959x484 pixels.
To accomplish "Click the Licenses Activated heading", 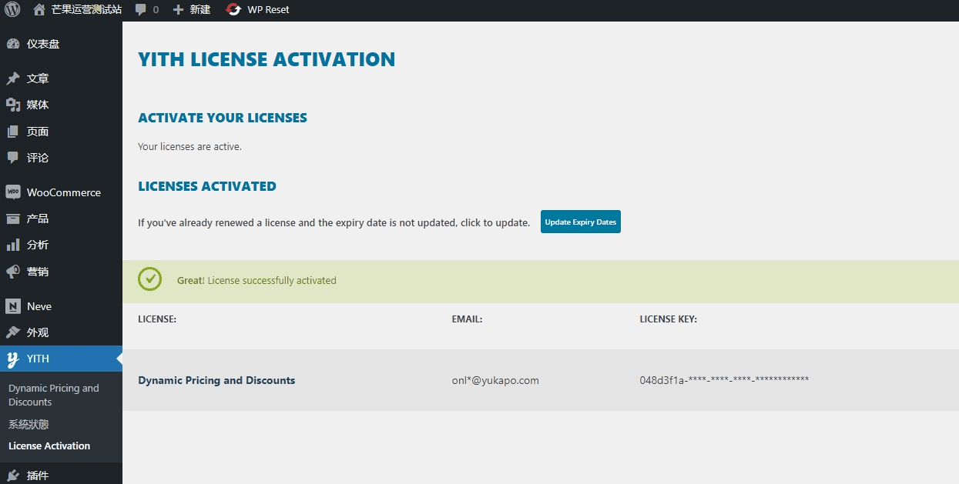I will coord(207,186).
